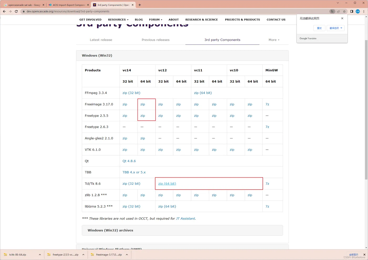368x260 pixels.
Task: Download Freeimage 3.17.0 vc14 64 bit zip
Action: point(143,104)
